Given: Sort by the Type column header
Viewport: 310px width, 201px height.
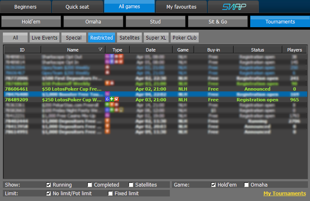Looking at the screenshot, I should pos(117,50).
